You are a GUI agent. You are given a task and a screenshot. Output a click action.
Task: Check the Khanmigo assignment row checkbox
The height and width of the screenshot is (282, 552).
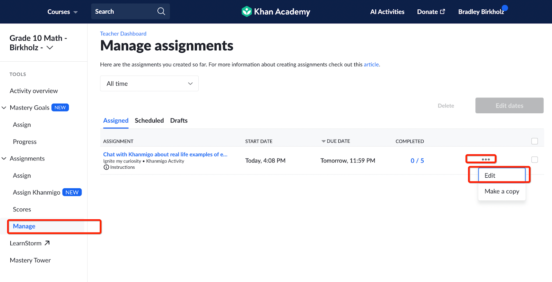tap(535, 160)
